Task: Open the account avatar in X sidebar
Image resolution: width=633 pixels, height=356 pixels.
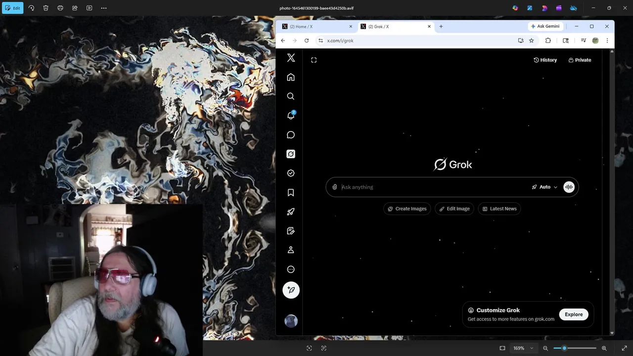Action: click(x=291, y=321)
